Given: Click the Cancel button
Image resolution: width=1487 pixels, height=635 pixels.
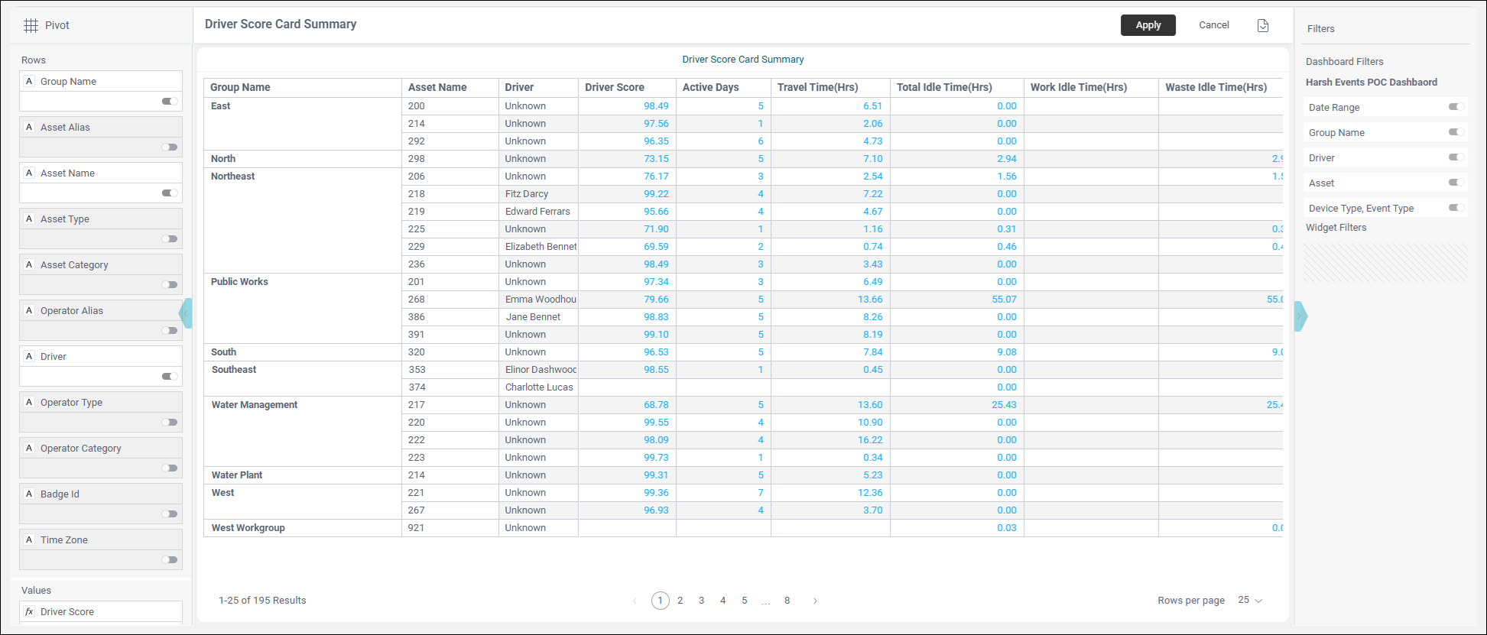Looking at the screenshot, I should [1214, 25].
